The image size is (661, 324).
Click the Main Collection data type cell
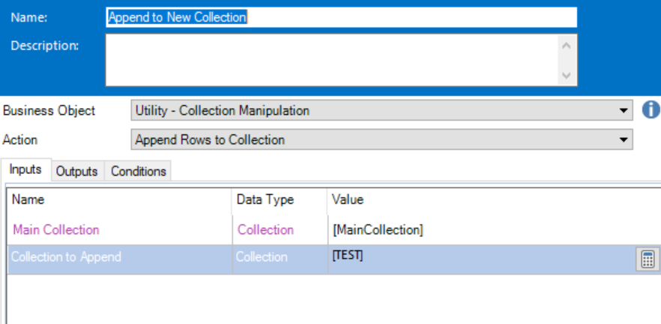point(265,229)
